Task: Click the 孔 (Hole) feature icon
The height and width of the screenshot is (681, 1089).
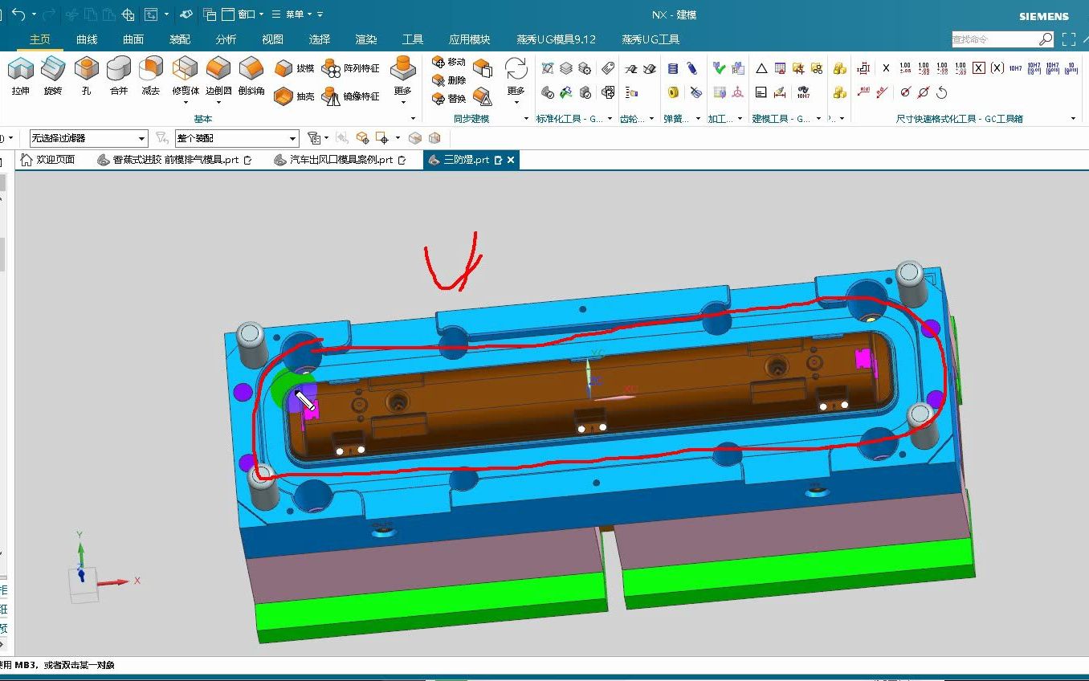Action: (86, 75)
